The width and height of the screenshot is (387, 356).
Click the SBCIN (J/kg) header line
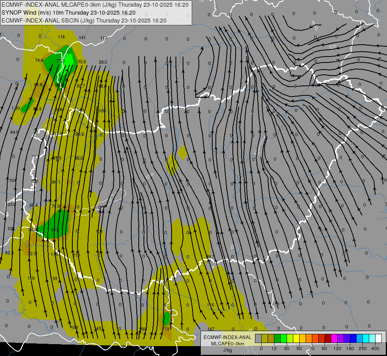(x=84, y=21)
